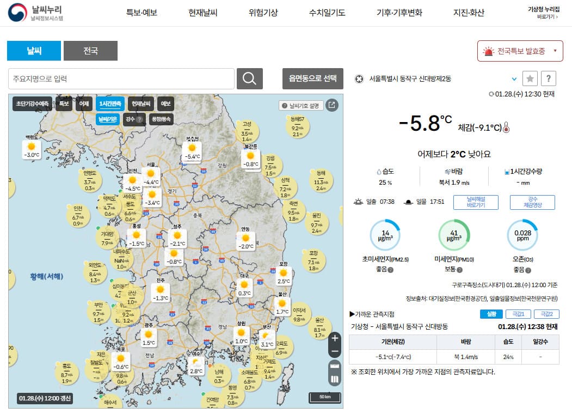Zoom out on the map with the minus icon
572x413 pixels.
point(335,352)
